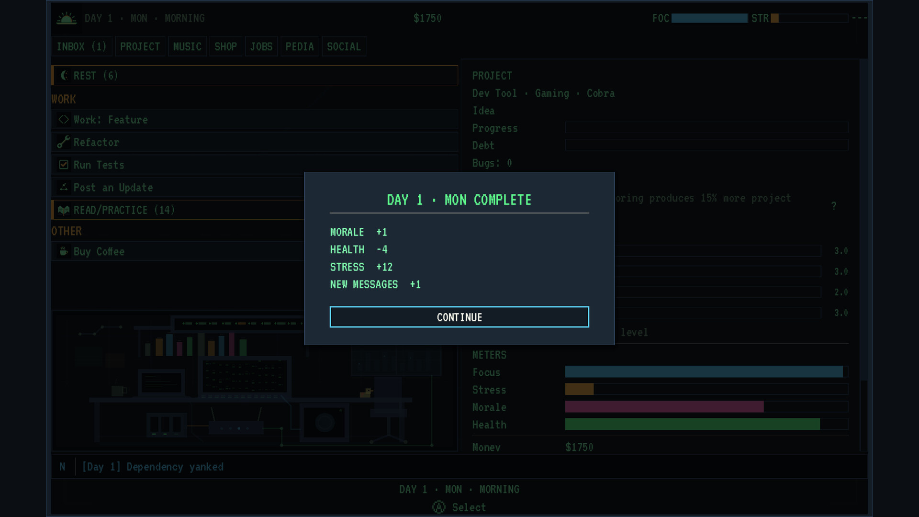
Task: Open the JOBS tab
Action: 261,46
